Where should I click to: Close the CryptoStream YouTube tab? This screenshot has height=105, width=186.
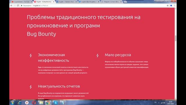point(31,2)
